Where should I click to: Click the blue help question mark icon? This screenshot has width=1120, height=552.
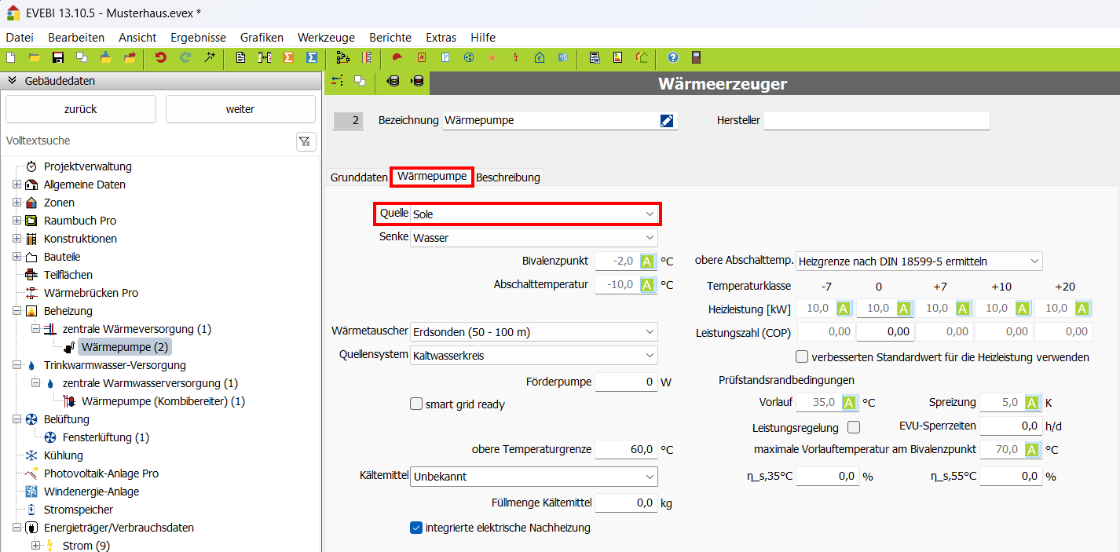(672, 57)
